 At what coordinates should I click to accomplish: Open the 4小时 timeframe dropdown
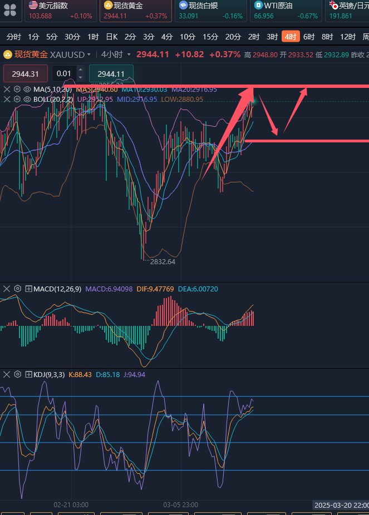[116, 55]
